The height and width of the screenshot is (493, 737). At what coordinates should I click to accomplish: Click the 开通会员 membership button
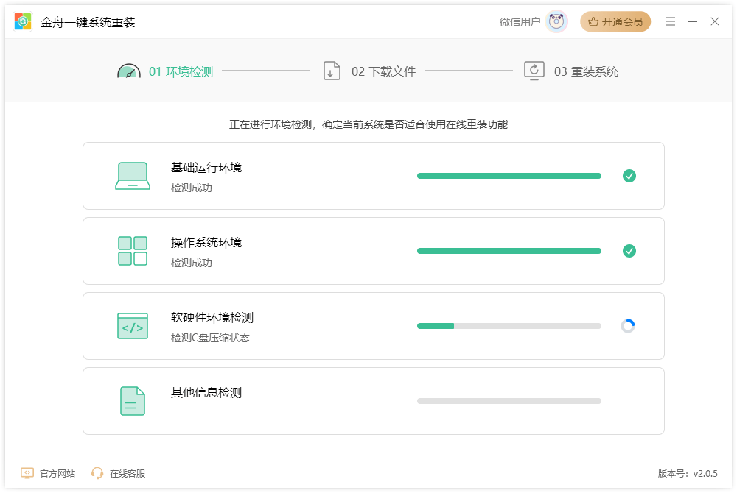point(615,21)
